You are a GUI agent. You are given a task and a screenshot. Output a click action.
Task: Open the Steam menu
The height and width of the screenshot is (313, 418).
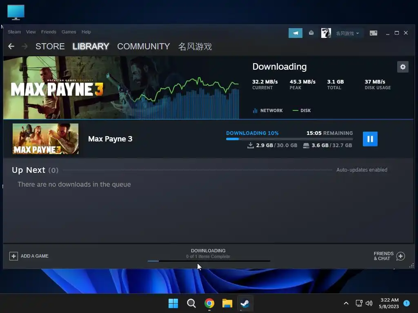(x=14, y=32)
